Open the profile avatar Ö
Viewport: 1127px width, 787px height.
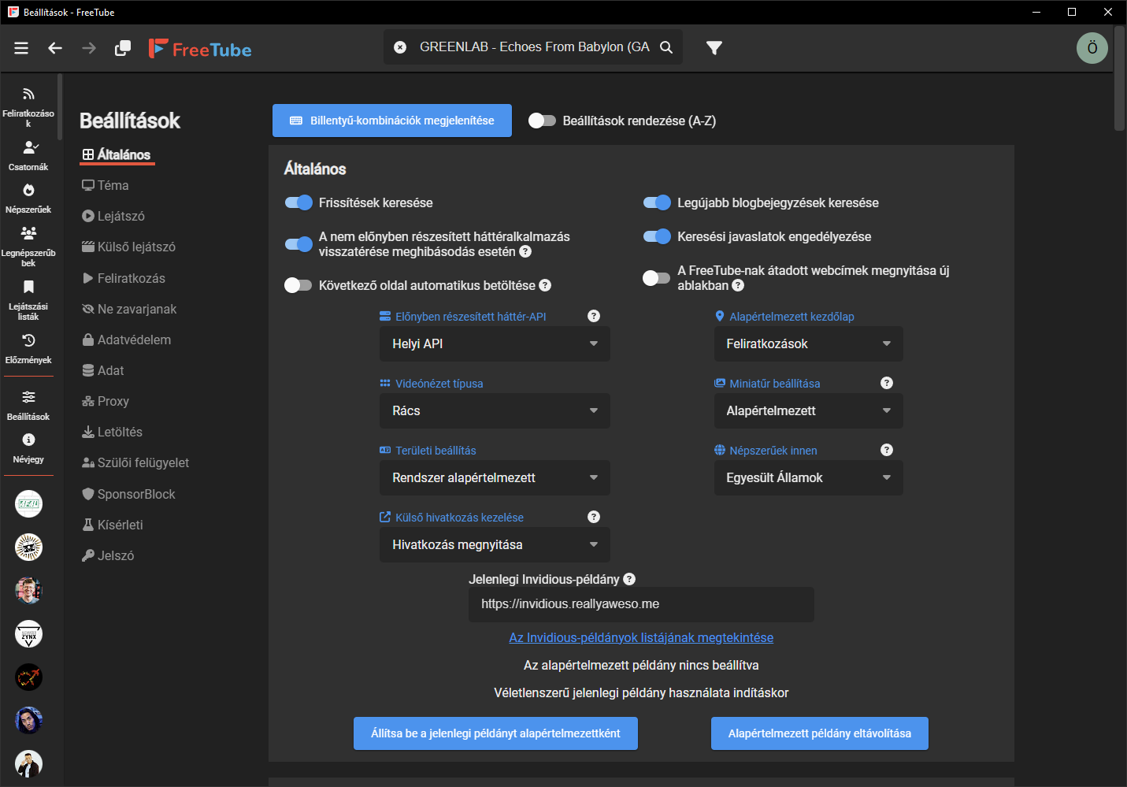tap(1092, 48)
